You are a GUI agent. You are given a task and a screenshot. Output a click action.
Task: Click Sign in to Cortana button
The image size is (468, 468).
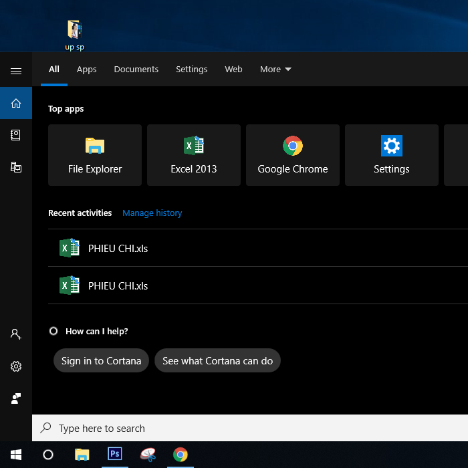click(x=101, y=360)
